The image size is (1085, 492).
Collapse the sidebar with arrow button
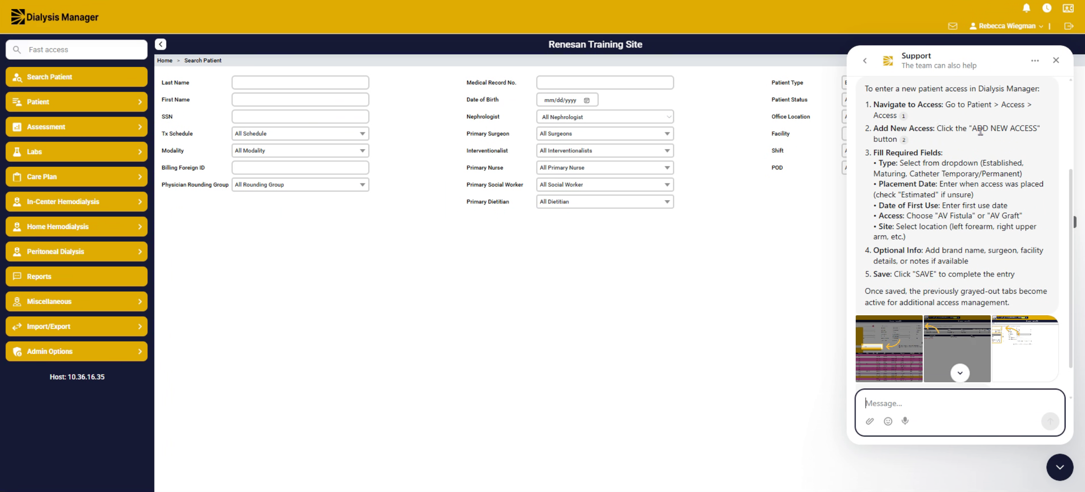coord(160,44)
